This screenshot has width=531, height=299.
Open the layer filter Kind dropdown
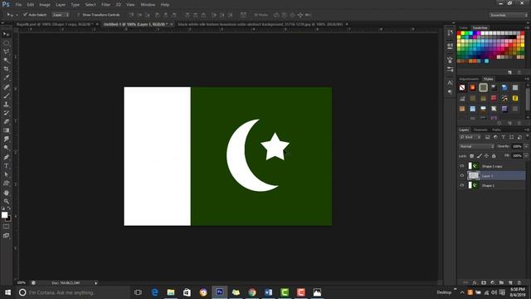pyautogui.click(x=470, y=137)
